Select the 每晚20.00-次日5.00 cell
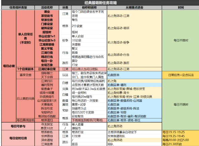Image resolution: width=199 pixels, height=146 pixels. click(x=181, y=140)
